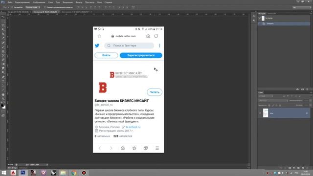This screenshot has height=176, width=313.
Task: Select the Eyedropper tool
Action: (3, 38)
